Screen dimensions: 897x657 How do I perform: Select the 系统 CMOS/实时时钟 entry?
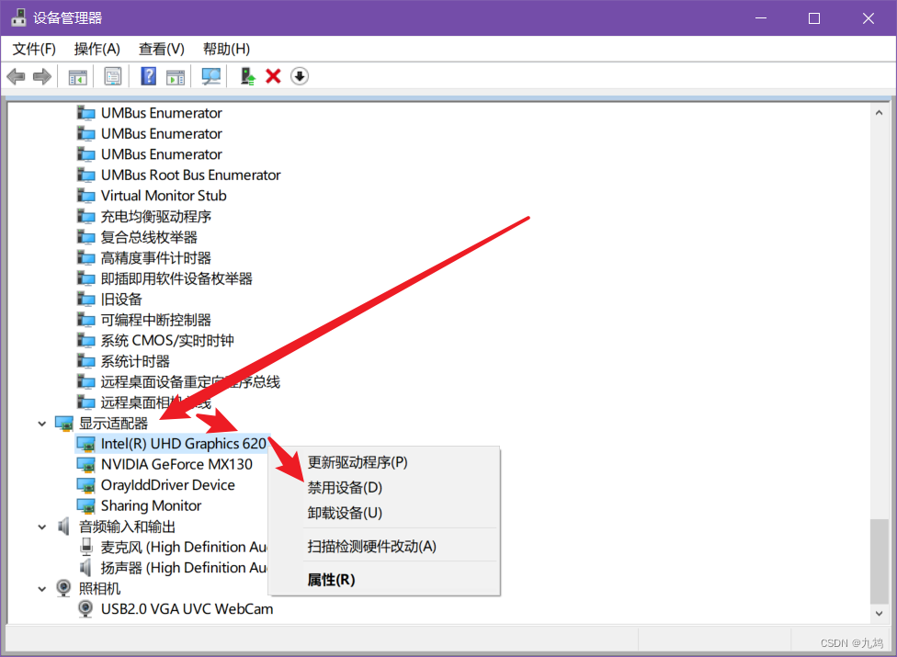coord(167,341)
